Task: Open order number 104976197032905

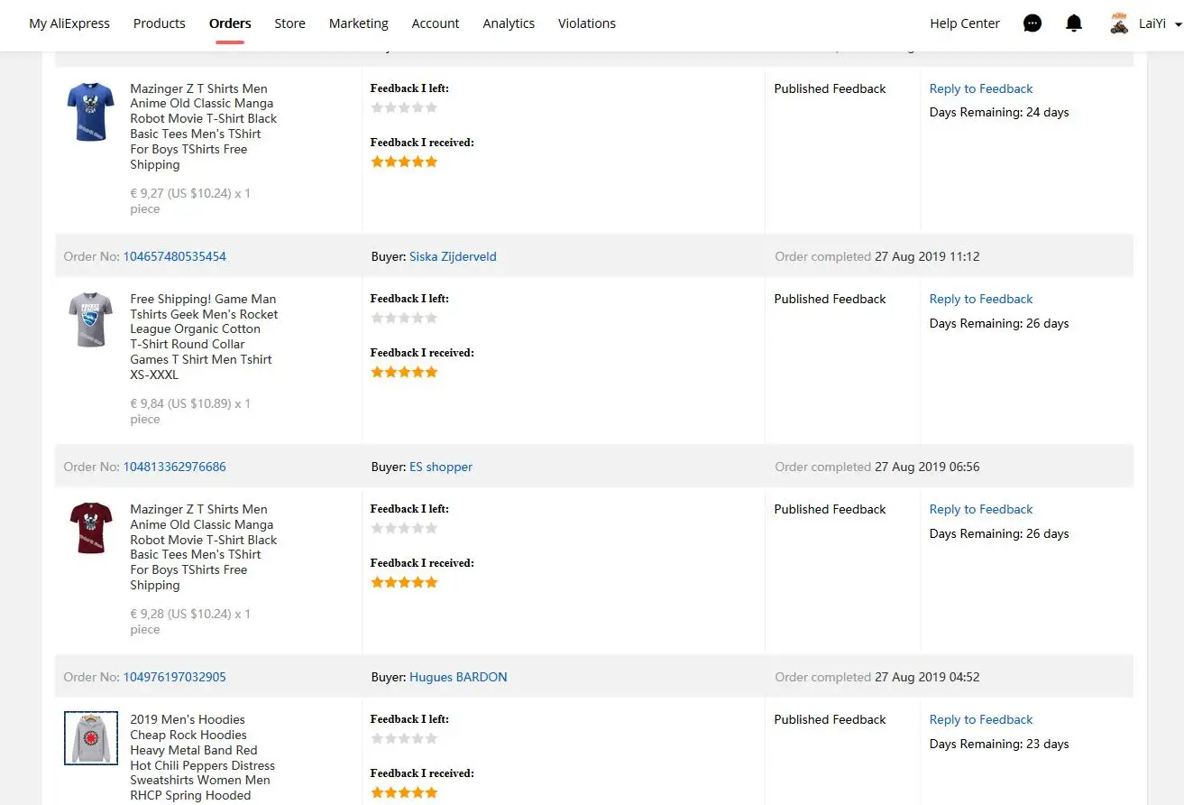Action: click(175, 677)
